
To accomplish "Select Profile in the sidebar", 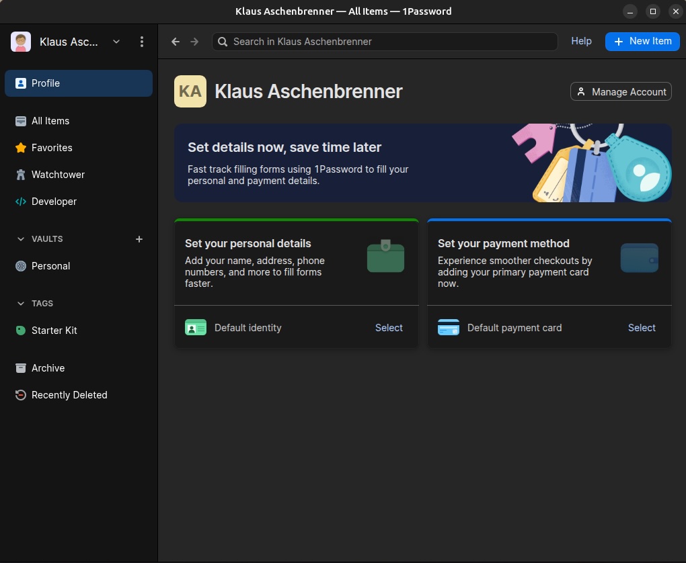I will pyautogui.click(x=79, y=83).
